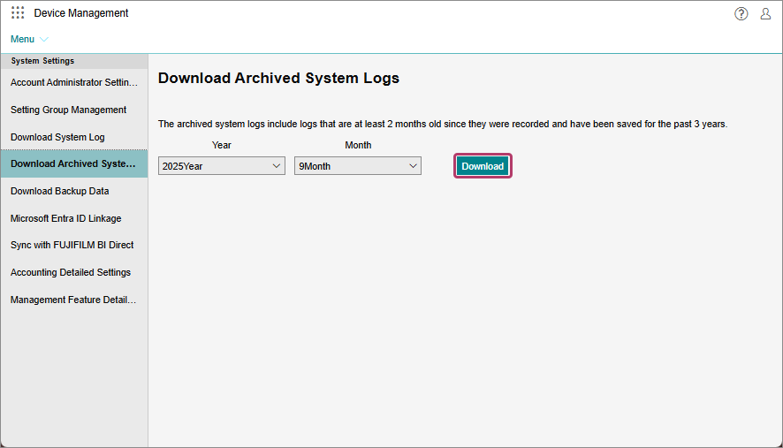Open Management Feature Detail settings item
Viewport: 783px width, 448px height.
pos(74,300)
